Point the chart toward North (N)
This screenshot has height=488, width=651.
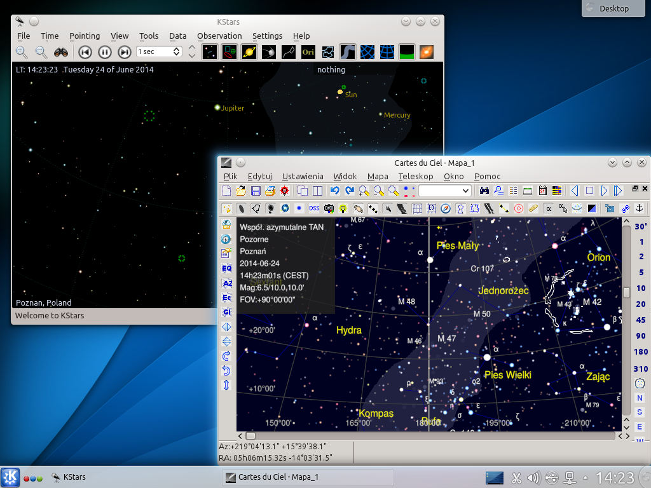tap(640, 398)
